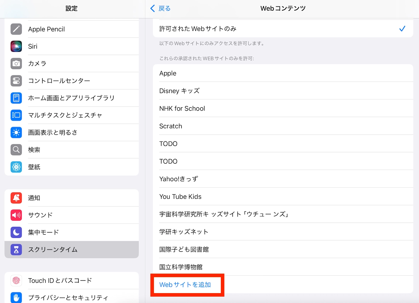The width and height of the screenshot is (419, 303).
Task: Click the Touch ID fingerprint icon
Action: (x=16, y=281)
